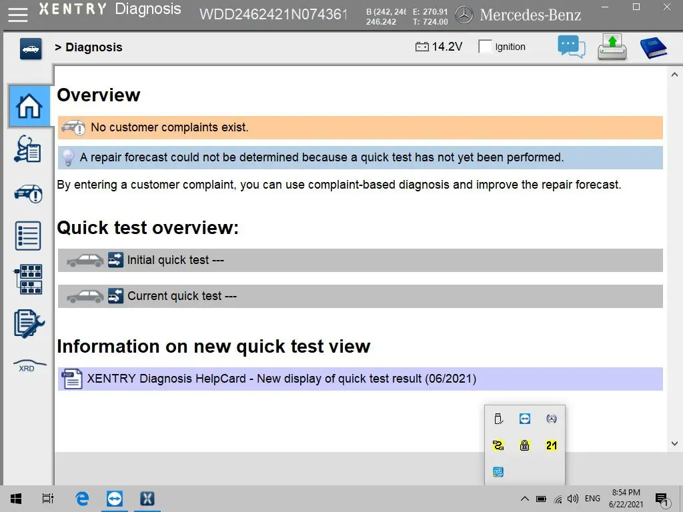Open the HelpCard PDF document icon
The height and width of the screenshot is (512, 683).
click(72, 379)
